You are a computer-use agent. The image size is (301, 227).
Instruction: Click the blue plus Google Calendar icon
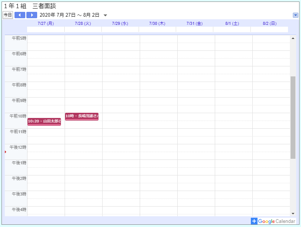[254, 221]
